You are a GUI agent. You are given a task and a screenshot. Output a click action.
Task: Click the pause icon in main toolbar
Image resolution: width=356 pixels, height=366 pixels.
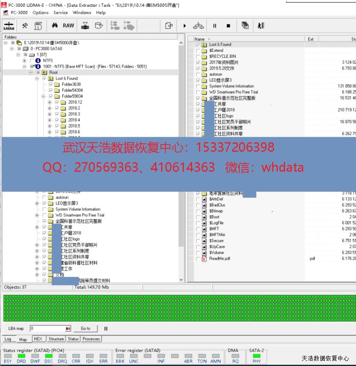pyautogui.click(x=214, y=26)
